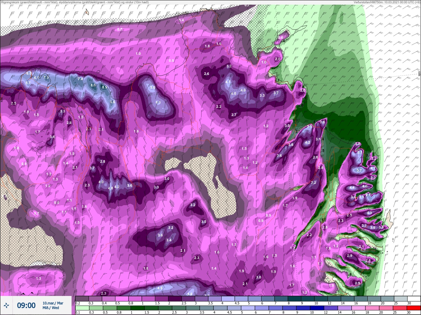Click the 4.8 precipitation value on the map
Image resolution: width=421 pixels, height=315 pixels.
click(111, 188)
